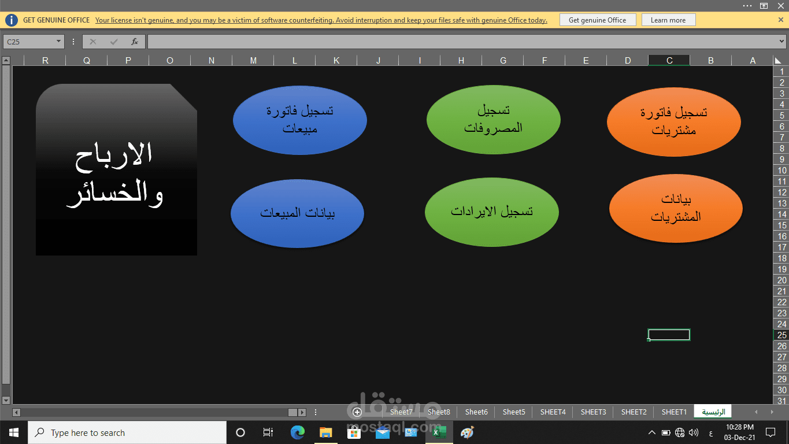
Task: Switch to the SHEET4 tab
Action: tap(553, 412)
